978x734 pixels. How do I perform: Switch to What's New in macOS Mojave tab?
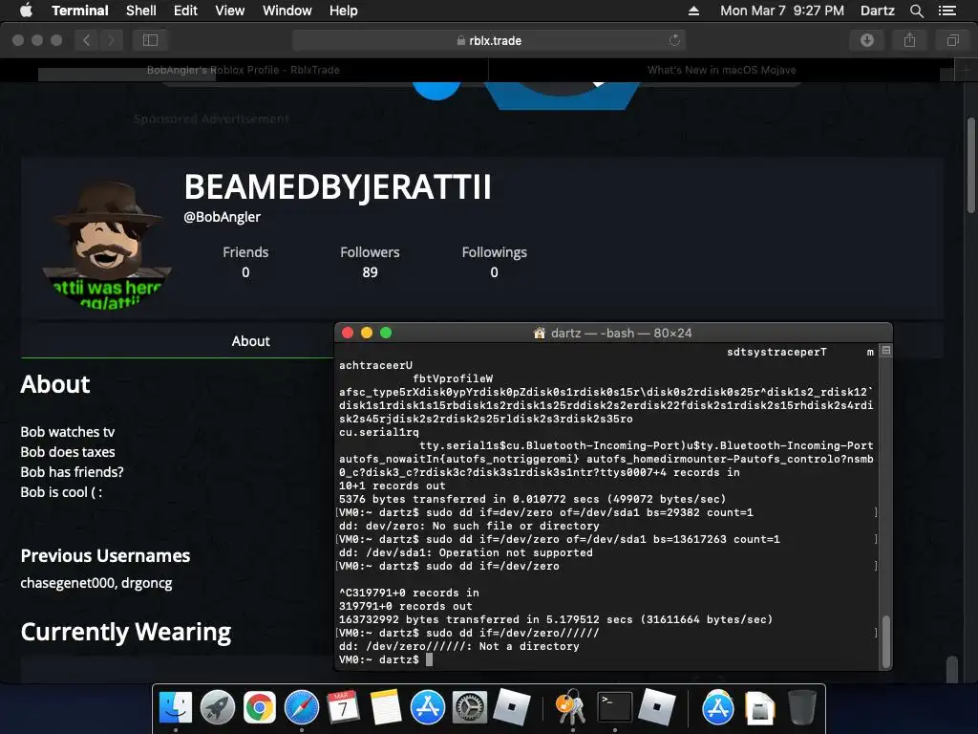click(x=721, y=70)
